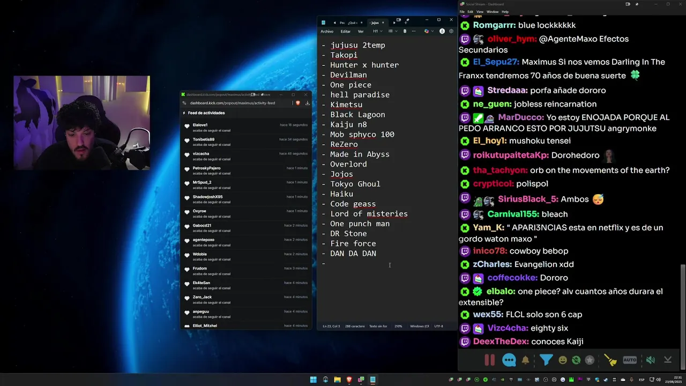Open Brave browser from the taskbar
The width and height of the screenshot is (686, 386).
coord(349,380)
